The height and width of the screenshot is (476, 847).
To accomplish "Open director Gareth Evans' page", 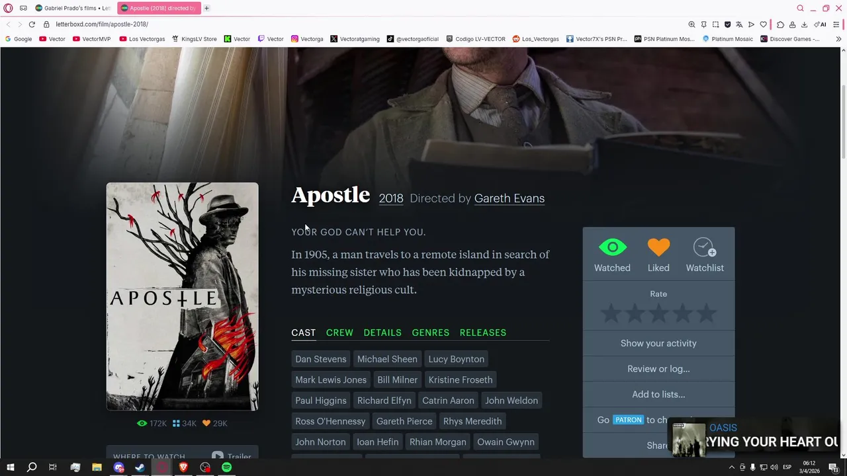I will (x=510, y=198).
